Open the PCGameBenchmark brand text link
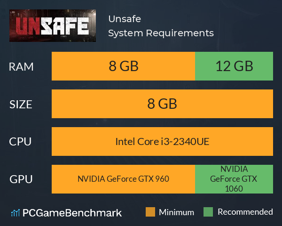Image resolution: width=282 pixels, height=226 pixels. click(x=72, y=213)
